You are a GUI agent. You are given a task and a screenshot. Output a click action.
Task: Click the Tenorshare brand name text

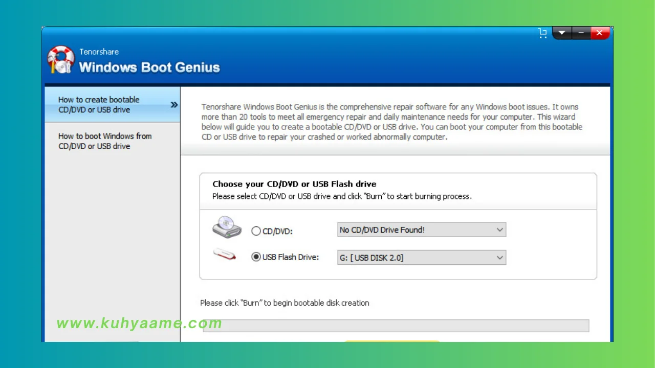pyautogui.click(x=99, y=52)
